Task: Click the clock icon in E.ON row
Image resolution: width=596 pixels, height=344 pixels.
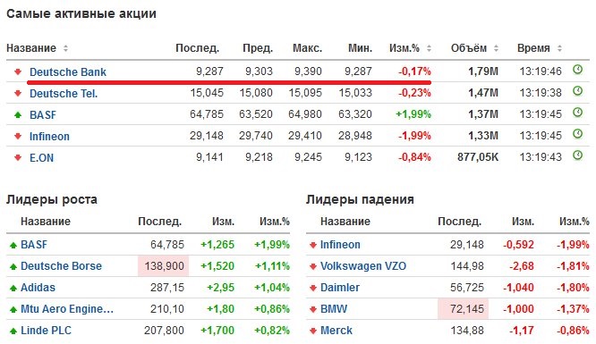Action: 577,155
